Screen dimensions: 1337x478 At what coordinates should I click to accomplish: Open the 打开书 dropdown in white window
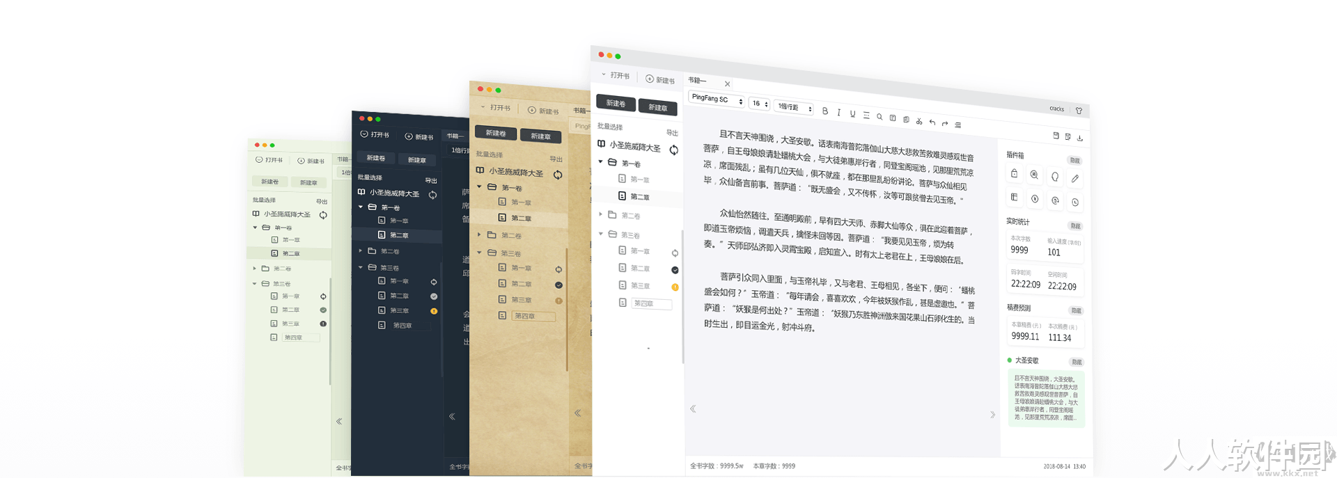coord(616,75)
